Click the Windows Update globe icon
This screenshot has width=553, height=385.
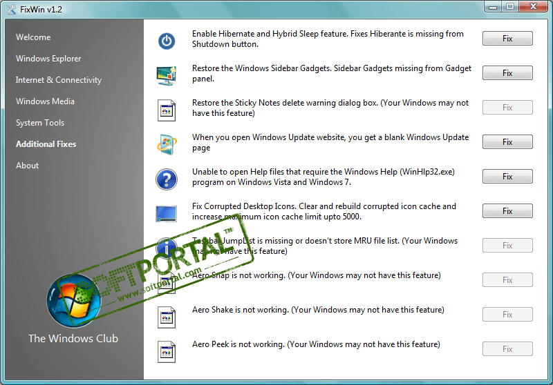tap(167, 144)
